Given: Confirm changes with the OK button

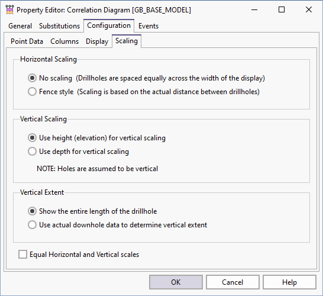Looking at the screenshot, I should pos(176,282).
